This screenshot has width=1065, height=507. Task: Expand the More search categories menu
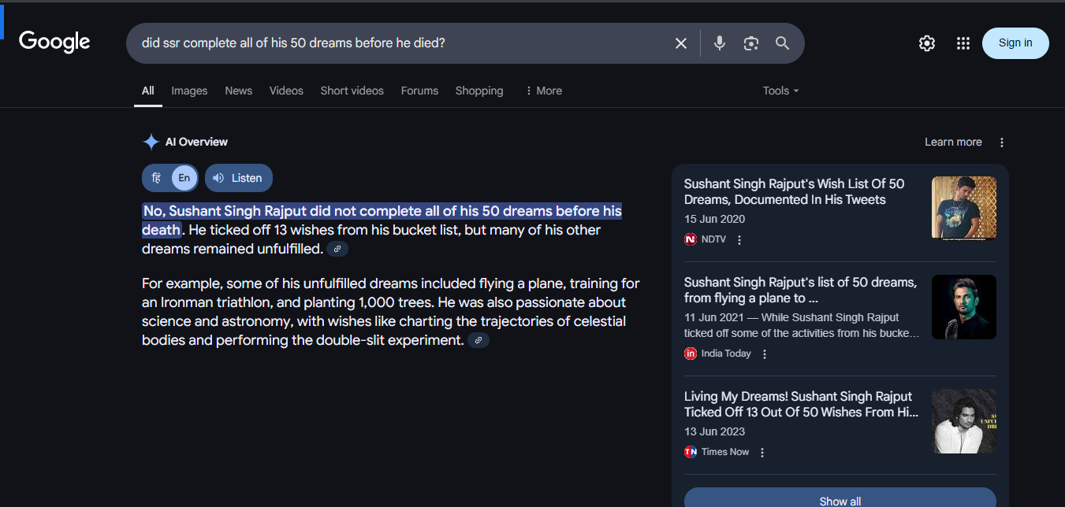pyautogui.click(x=543, y=91)
